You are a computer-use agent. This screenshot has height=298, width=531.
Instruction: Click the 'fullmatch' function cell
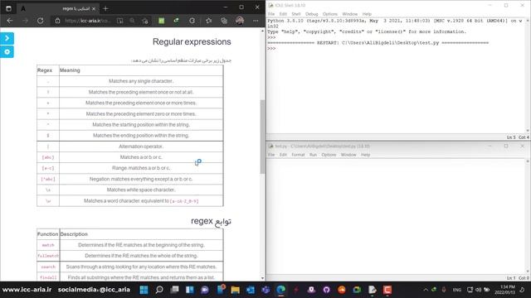pyautogui.click(x=48, y=256)
